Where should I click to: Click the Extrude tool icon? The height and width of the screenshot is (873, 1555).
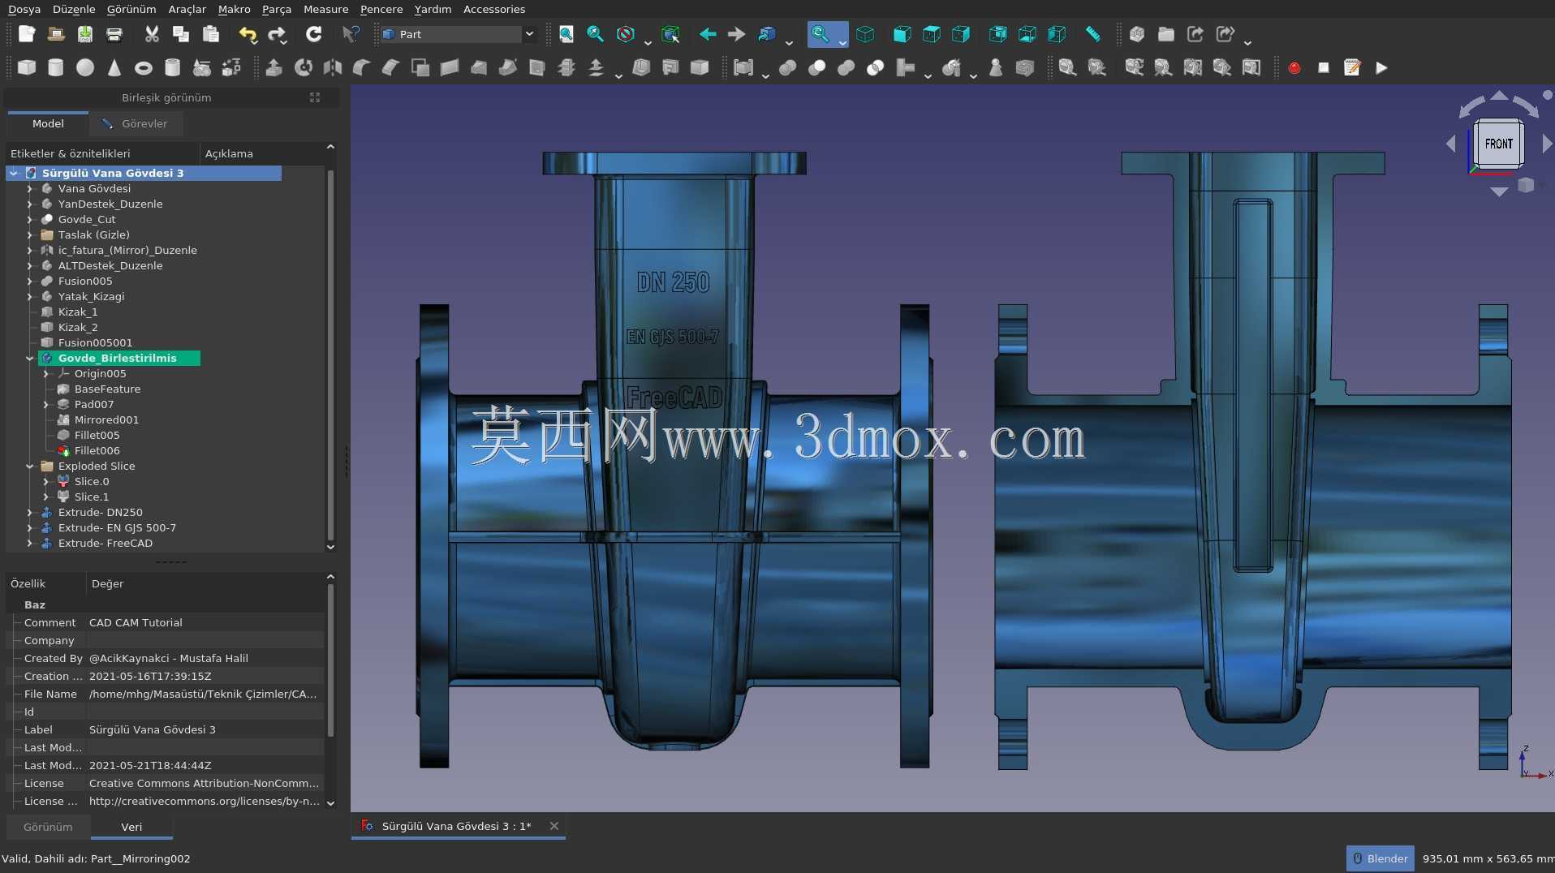point(274,67)
